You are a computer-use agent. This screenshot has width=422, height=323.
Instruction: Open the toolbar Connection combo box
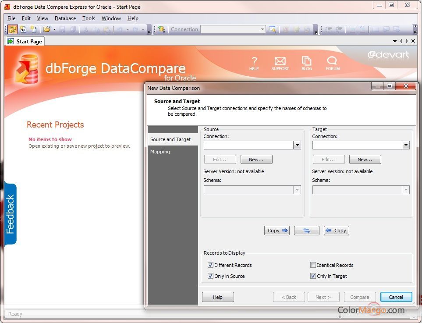tap(263, 29)
